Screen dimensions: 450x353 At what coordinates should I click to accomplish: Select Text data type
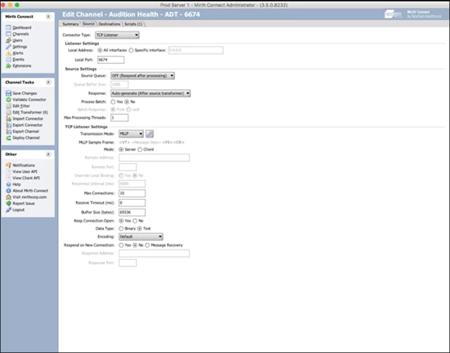tap(140, 228)
